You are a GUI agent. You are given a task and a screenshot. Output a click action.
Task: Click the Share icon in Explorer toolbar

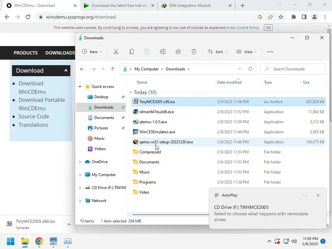click(178, 52)
